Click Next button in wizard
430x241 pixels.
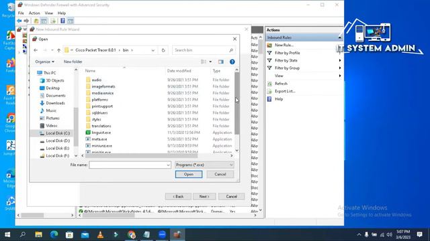204,196
